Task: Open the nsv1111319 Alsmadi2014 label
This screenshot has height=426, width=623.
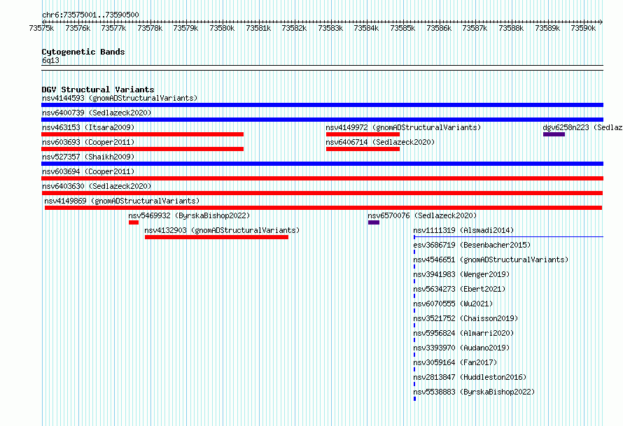Action: (463, 230)
